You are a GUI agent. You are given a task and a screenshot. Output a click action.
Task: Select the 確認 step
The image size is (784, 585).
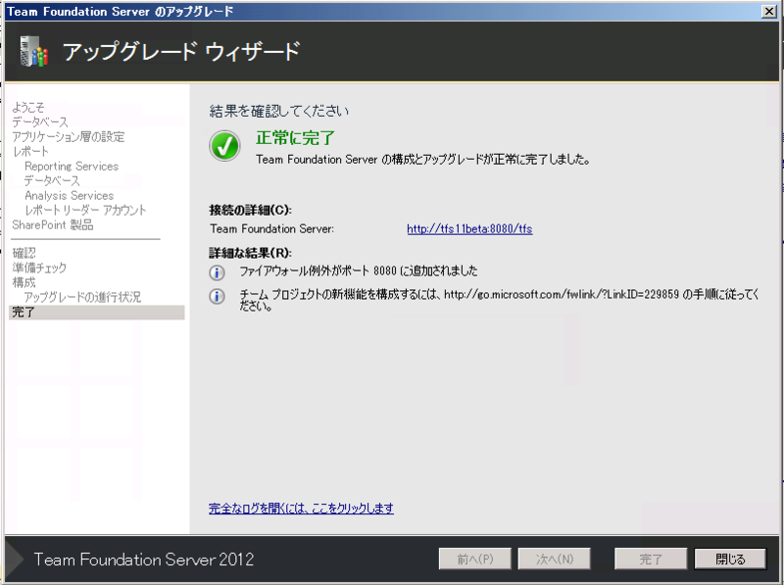coord(24,253)
